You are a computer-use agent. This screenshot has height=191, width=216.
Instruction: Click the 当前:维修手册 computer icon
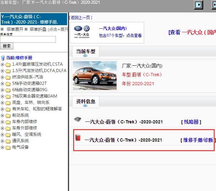point(3,58)
